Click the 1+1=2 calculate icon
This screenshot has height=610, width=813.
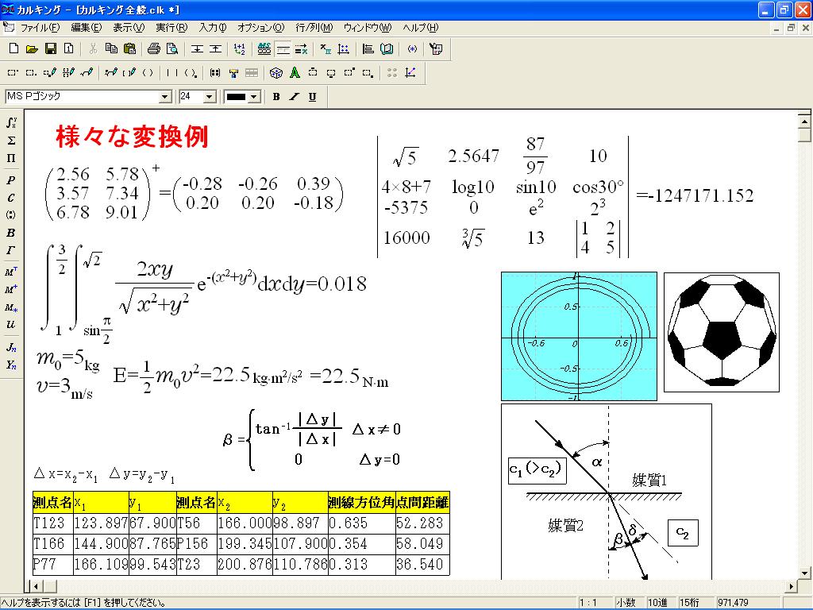tap(240, 48)
